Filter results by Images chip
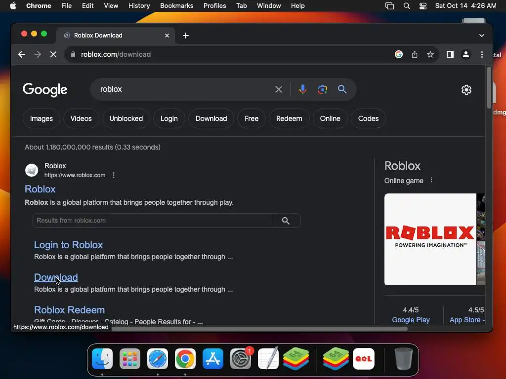506x379 pixels. click(42, 118)
